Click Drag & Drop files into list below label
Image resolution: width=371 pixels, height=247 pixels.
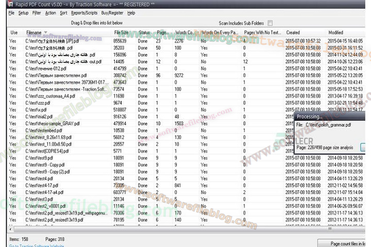coord(97,23)
